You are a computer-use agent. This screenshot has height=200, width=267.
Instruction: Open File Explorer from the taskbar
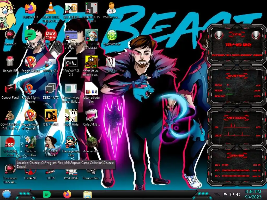88,195
